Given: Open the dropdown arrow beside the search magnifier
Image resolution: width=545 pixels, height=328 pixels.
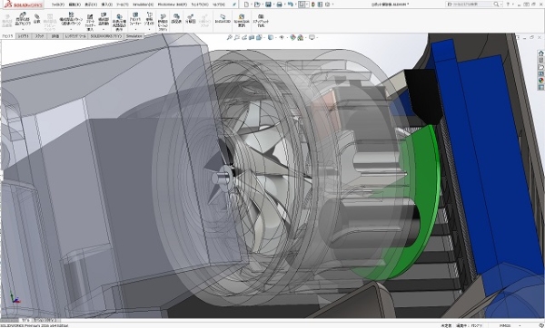Looking at the screenshot, I should tap(500, 5).
